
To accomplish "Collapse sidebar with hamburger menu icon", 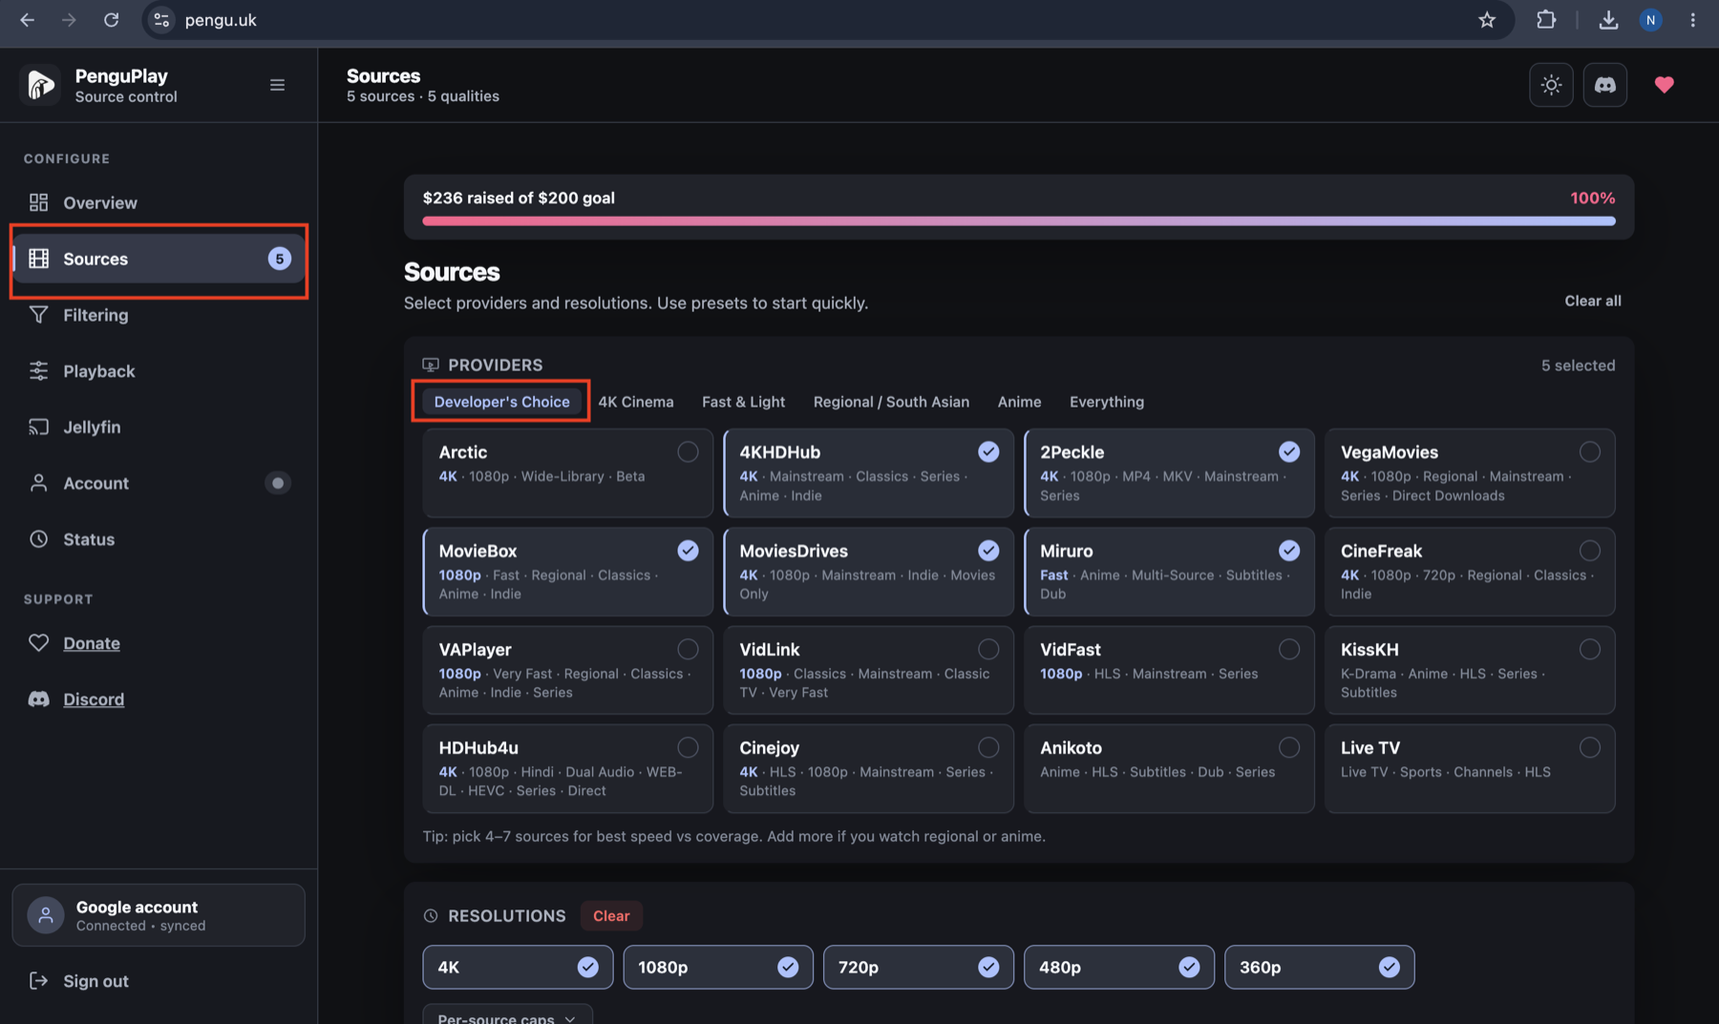I will tap(277, 85).
